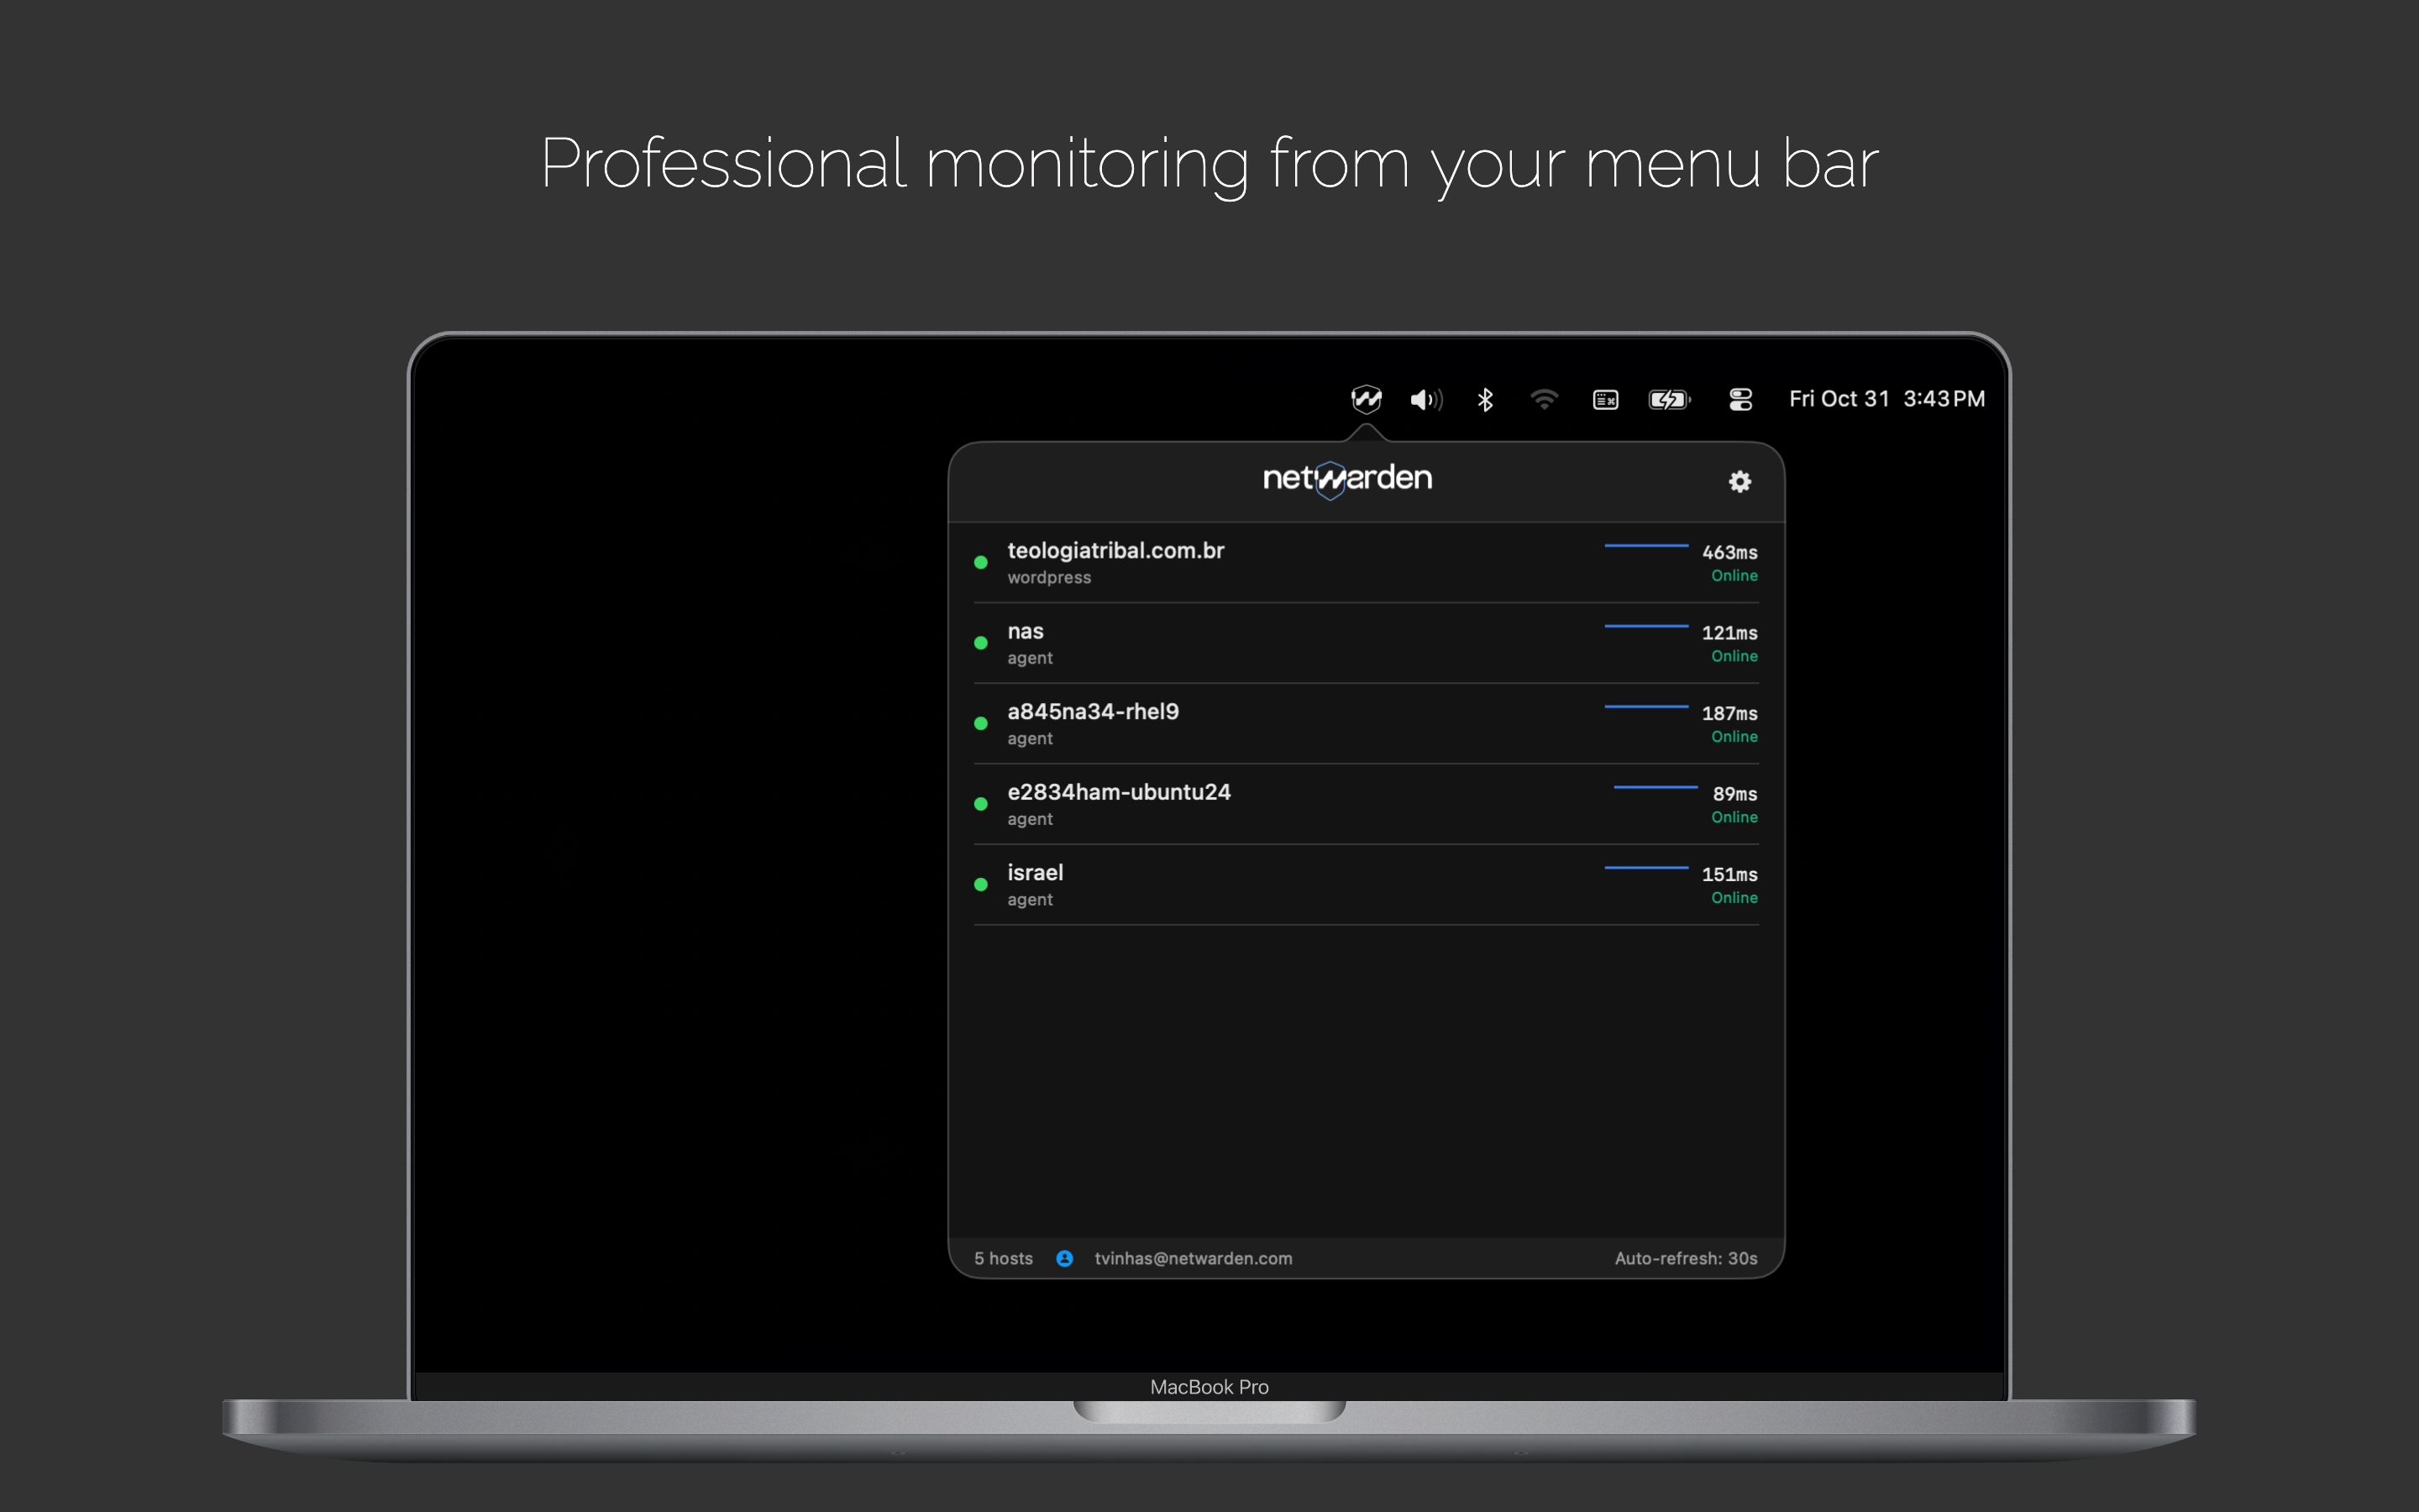Viewport: 2419px width, 1512px height.
Task: Click the blue user account icon
Action: click(1064, 1259)
